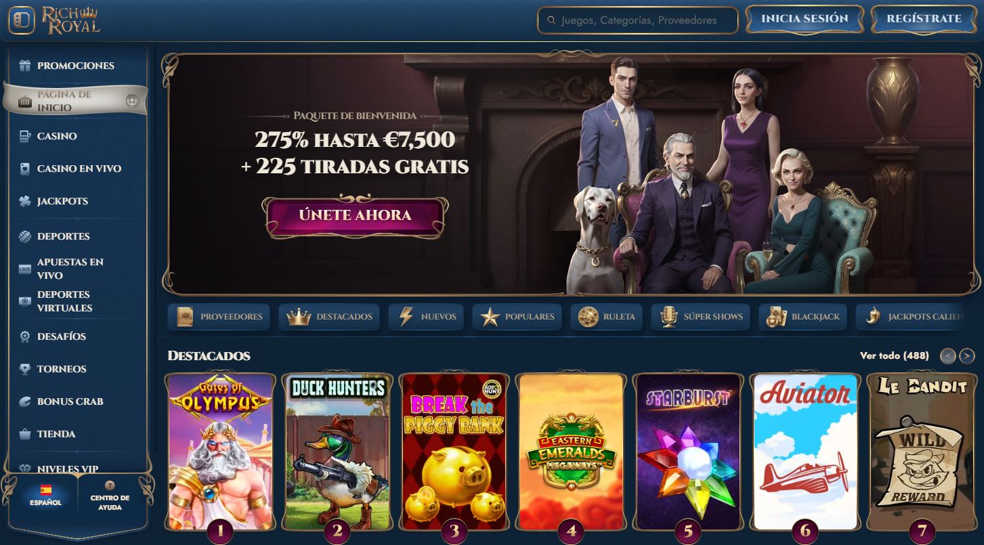The height and width of the screenshot is (545, 984).
Task: Open the Deportes ball icon
Action: click(x=25, y=236)
